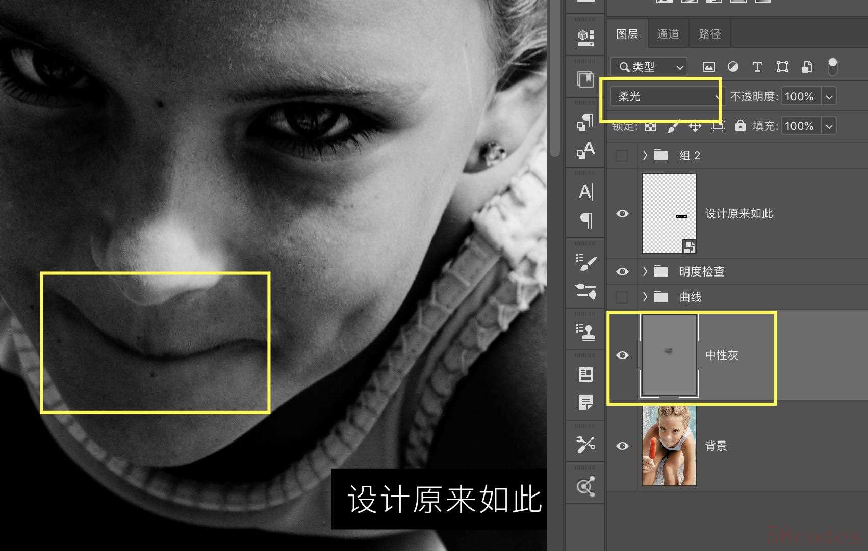The width and height of the screenshot is (868, 551).
Task: Open the Paragraph Styles panel icon
Action: [x=585, y=121]
